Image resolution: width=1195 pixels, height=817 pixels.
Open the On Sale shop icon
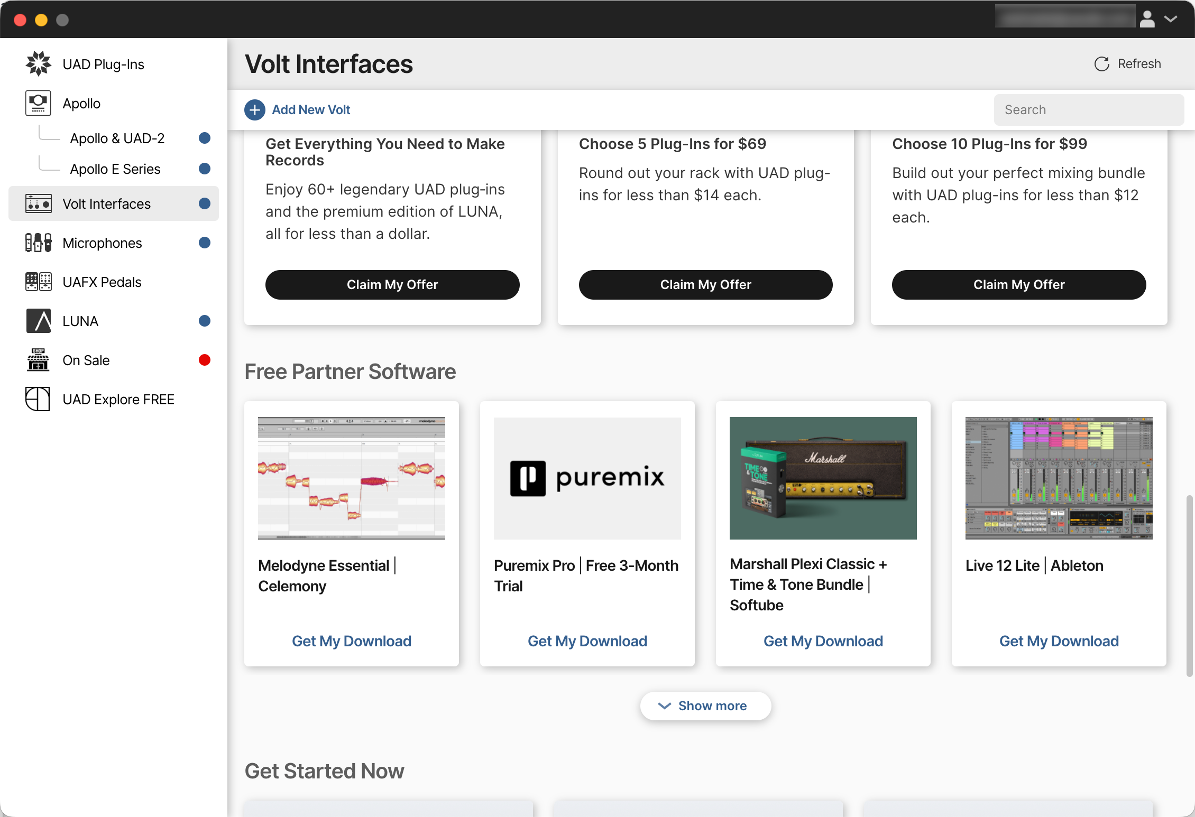coord(39,360)
